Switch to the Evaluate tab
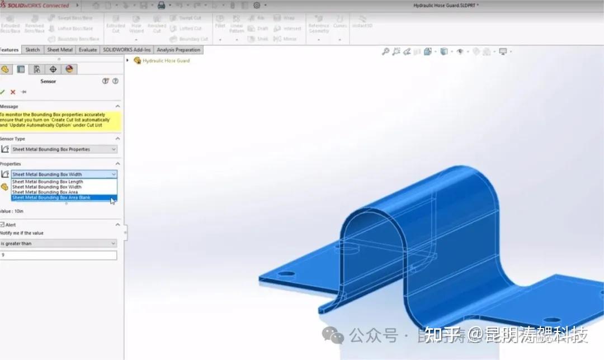The height and width of the screenshot is (360, 604). point(88,50)
